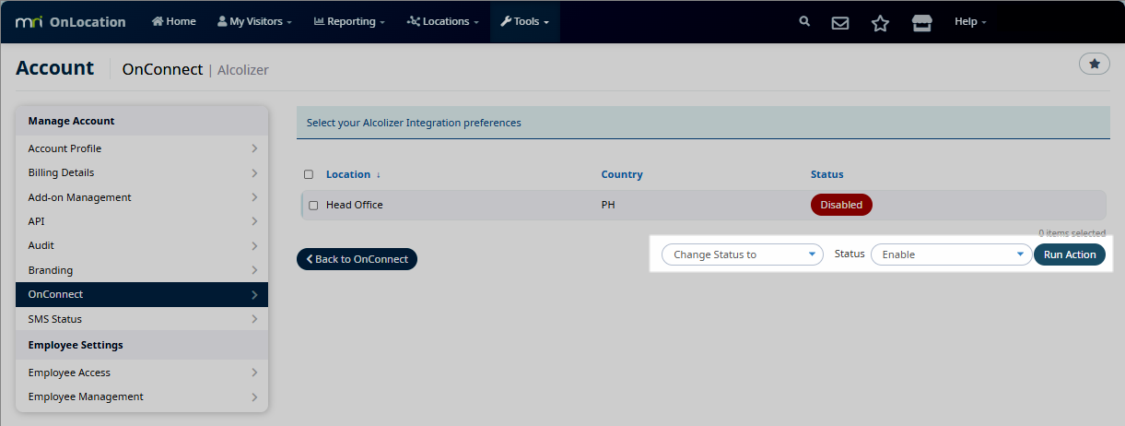Expand the Help menu
1125x426 pixels.
pyautogui.click(x=970, y=21)
